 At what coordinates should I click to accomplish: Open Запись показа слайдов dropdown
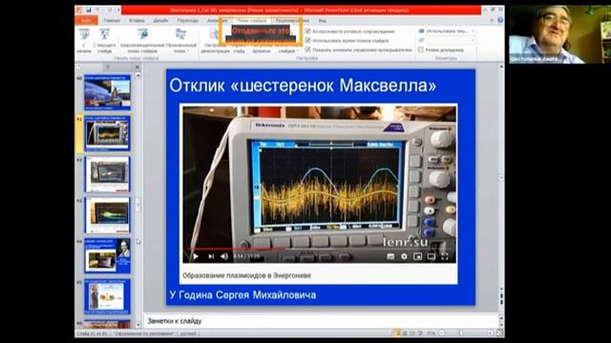point(287,48)
